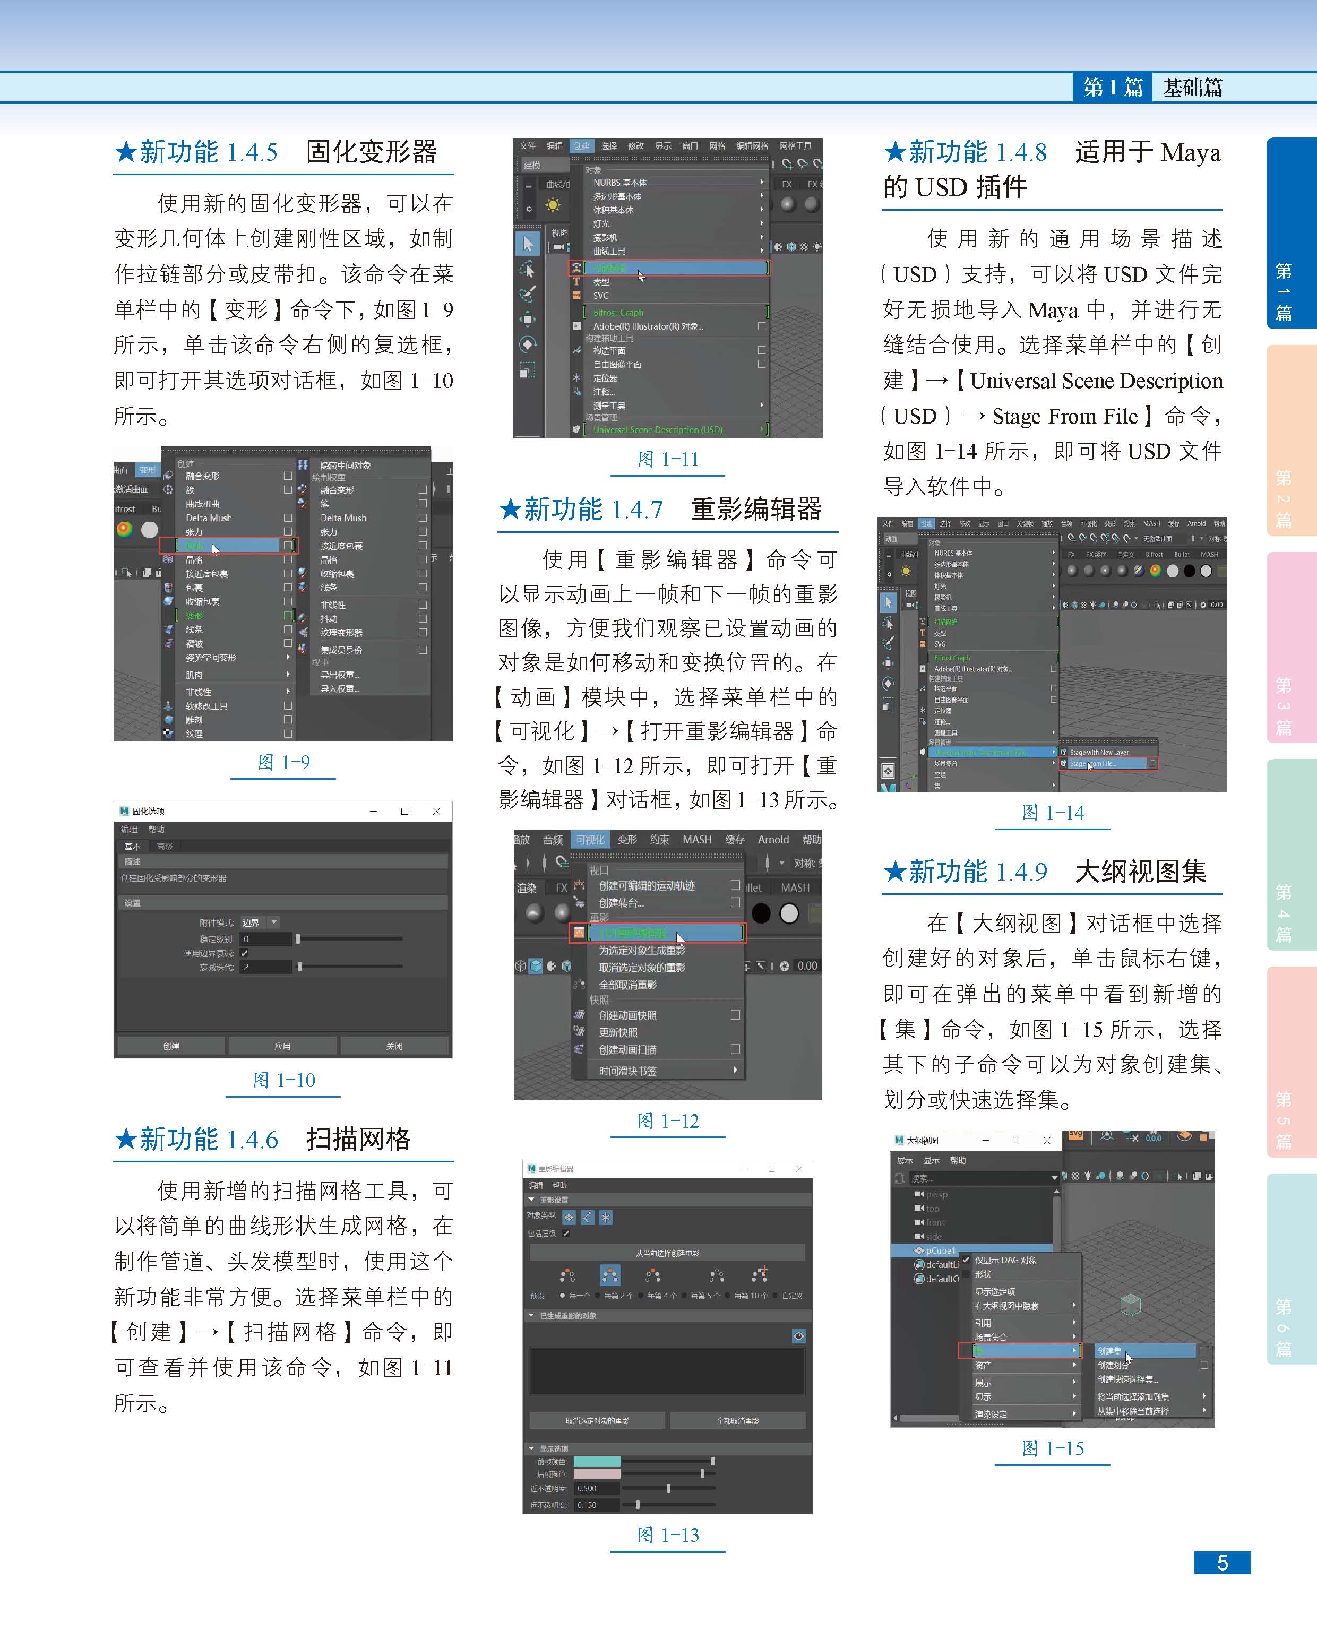
Task: Select the every 2nd frame ghost preset icon
Action: pos(610,1276)
